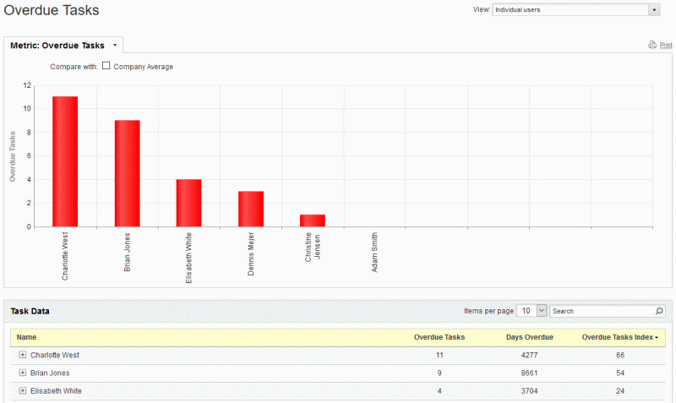Sort by the Overdue Tasks column header

(x=439, y=337)
